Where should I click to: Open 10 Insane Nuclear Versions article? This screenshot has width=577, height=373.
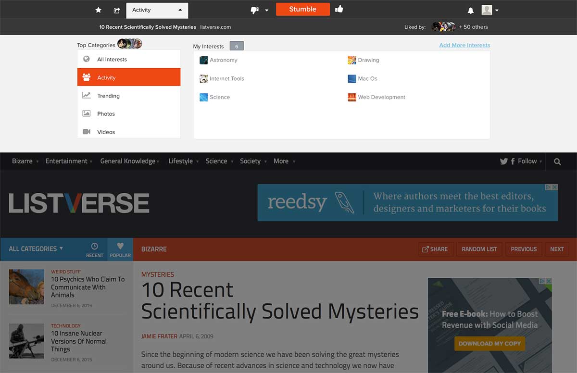(x=79, y=341)
